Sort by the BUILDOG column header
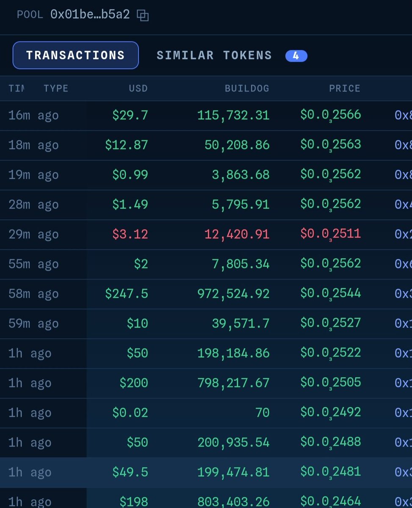Screen dimensions: 412x508 247,88
